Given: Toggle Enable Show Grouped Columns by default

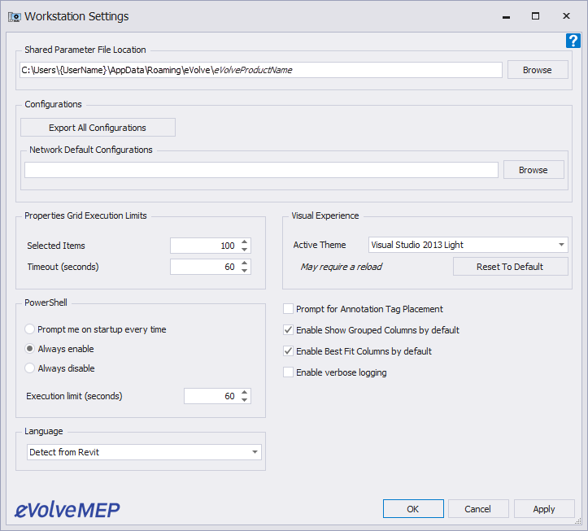Looking at the screenshot, I should coord(288,330).
